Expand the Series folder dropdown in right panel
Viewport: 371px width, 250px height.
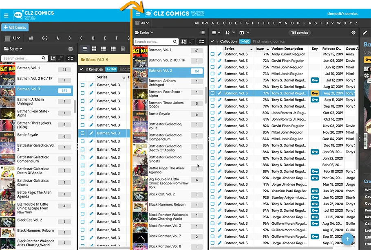144,33
